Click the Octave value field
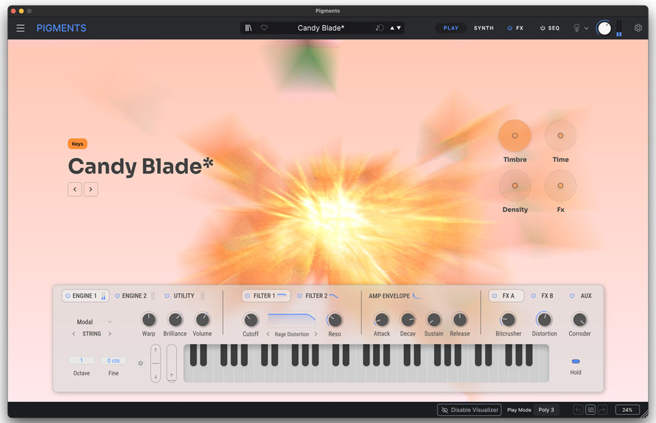 coord(81,360)
